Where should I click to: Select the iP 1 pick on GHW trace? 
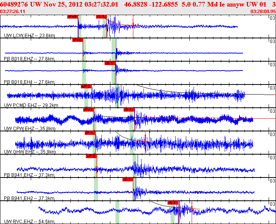(90, 133)
